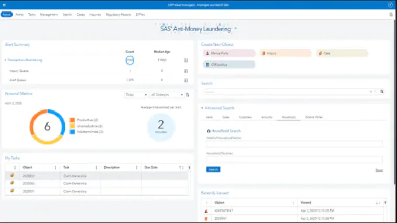This screenshot has width=397, height=223.
Task: Select the Cases tab in Advanced Search
Action: click(226, 117)
